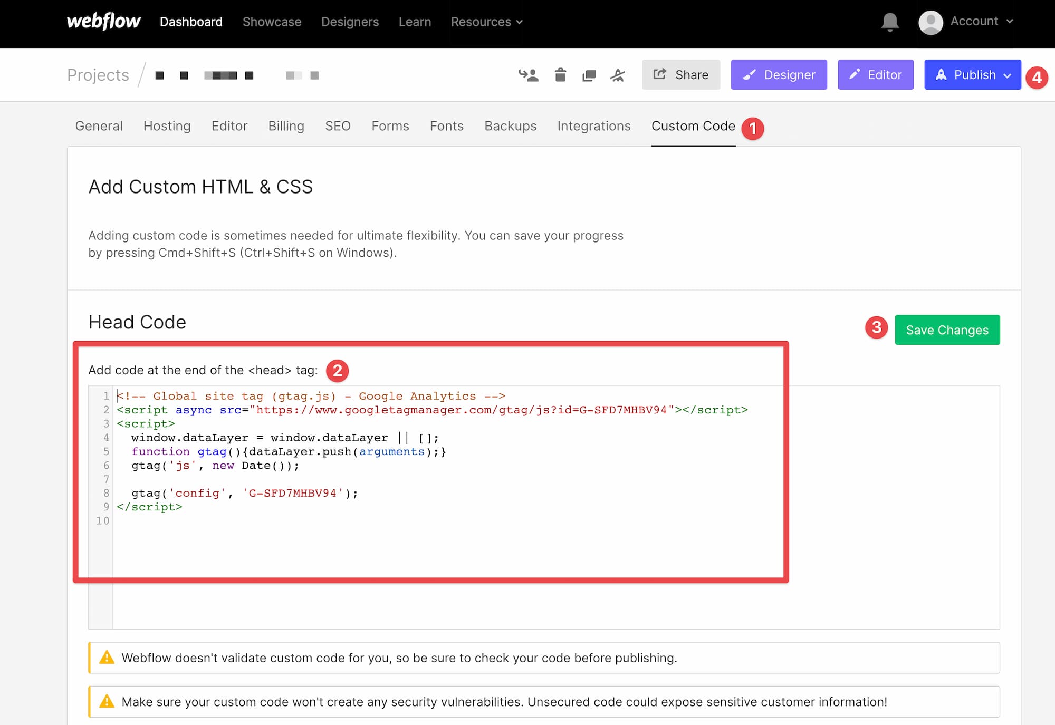The width and height of the screenshot is (1055, 725).
Task: Switch to the General tab
Action: pyautogui.click(x=99, y=126)
